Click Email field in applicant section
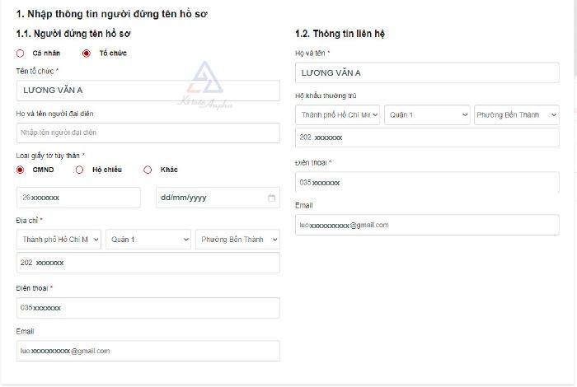The height and width of the screenshot is (387, 577). click(148, 351)
